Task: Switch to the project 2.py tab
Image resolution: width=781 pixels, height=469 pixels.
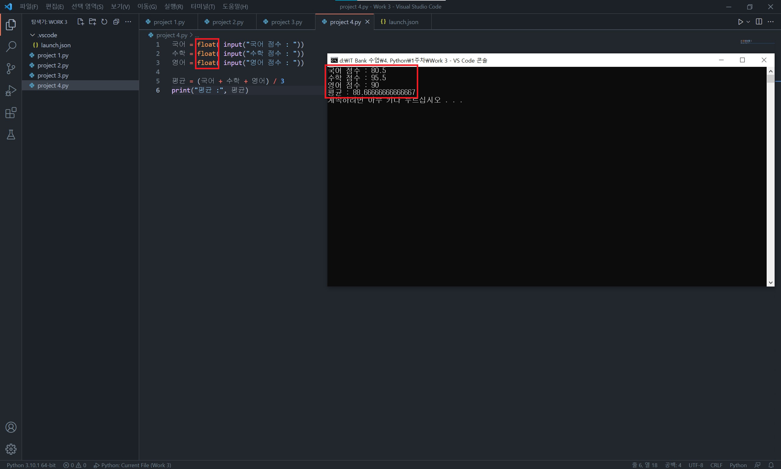Action: point(228,22)
